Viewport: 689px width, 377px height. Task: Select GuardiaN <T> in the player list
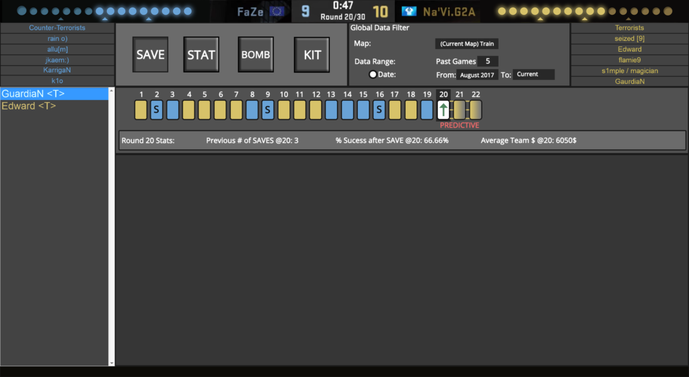(x=55, y=93)
